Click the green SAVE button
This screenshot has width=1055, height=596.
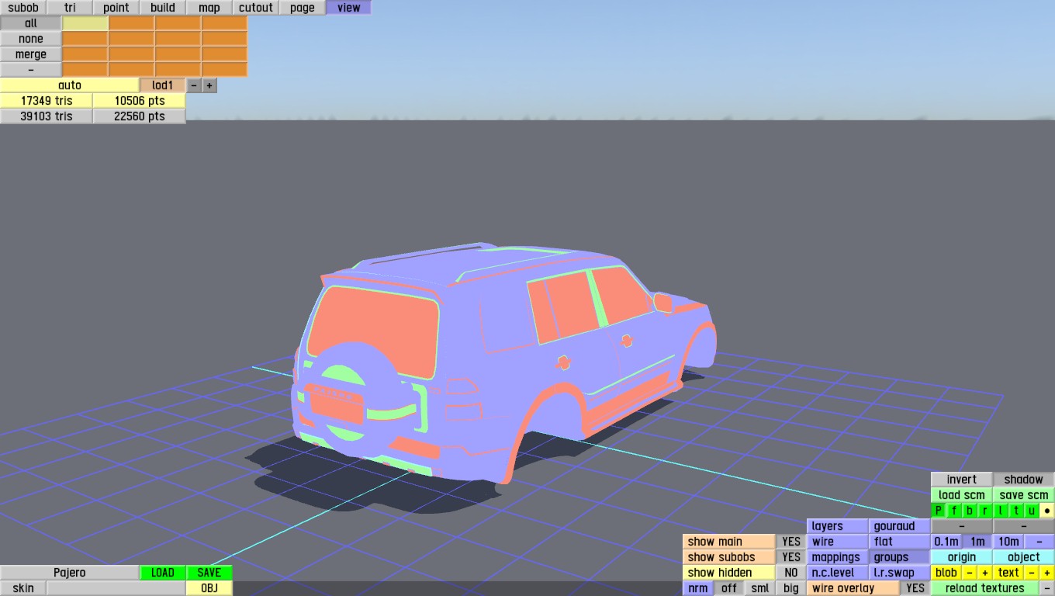coord(209,573)
